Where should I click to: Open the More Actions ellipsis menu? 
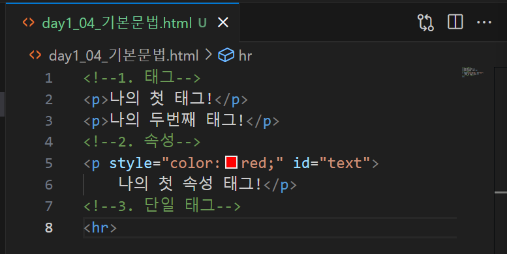point(484,22)
